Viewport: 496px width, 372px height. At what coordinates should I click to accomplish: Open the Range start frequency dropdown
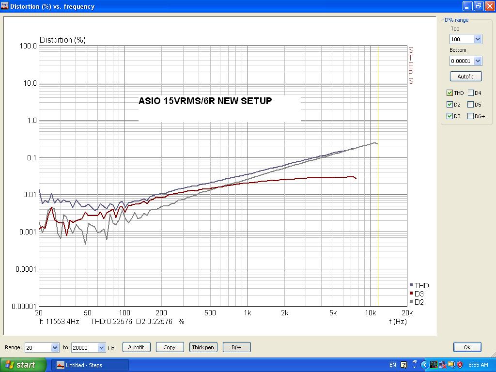click(55, 348)
